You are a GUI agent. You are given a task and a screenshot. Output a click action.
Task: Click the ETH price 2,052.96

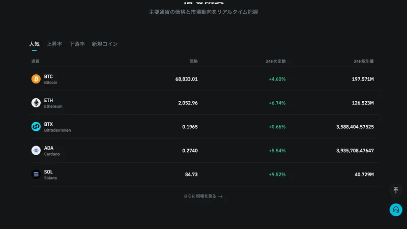[x=188, y=103]
